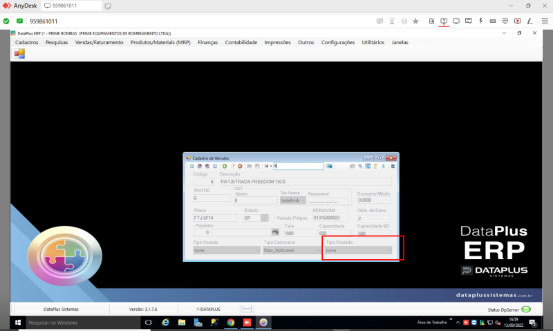Start the AnyDesk session recording icon

point(517,21)
